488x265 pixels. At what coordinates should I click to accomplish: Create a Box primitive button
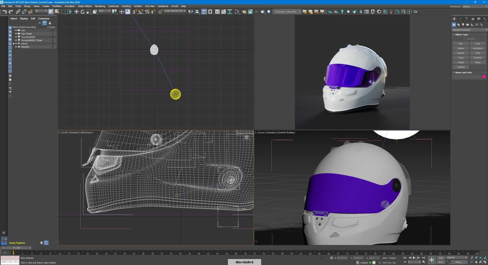coord(461,44)
